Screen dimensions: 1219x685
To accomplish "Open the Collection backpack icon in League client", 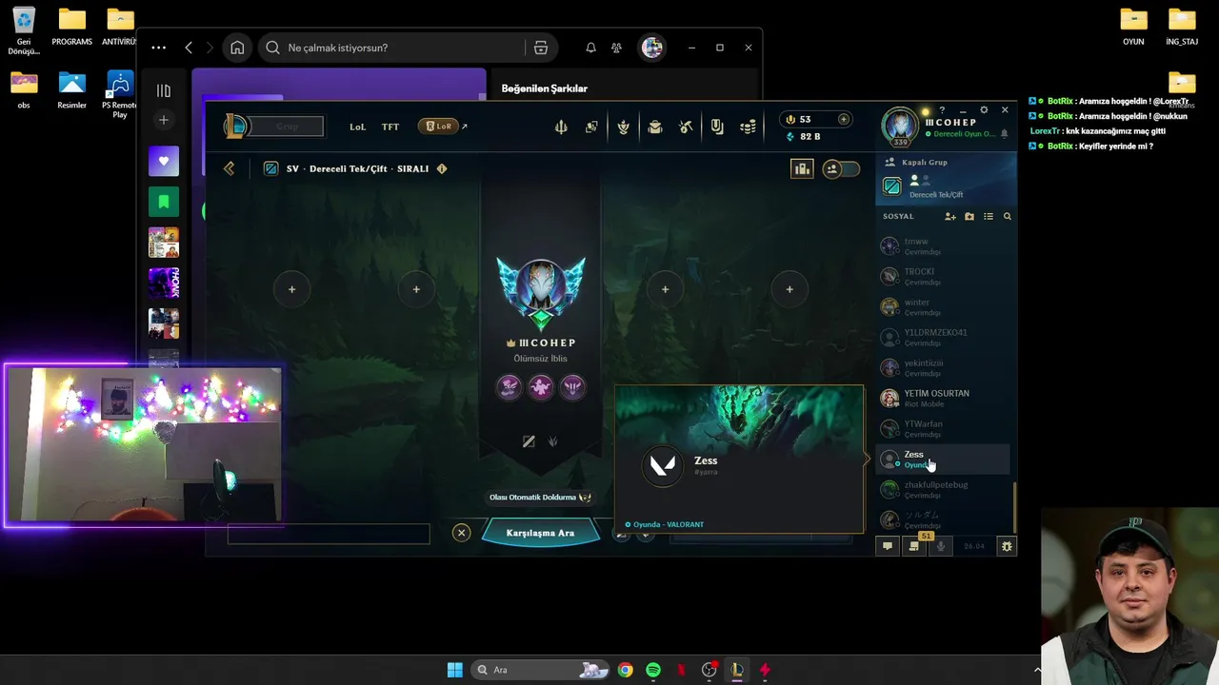I will click(x=655, y=127).
